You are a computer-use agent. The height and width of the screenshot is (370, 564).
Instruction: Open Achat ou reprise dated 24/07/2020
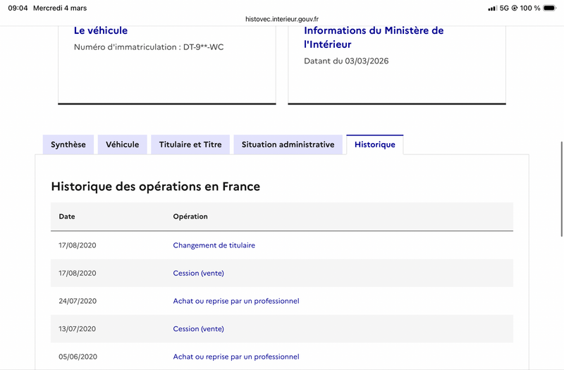236,301
